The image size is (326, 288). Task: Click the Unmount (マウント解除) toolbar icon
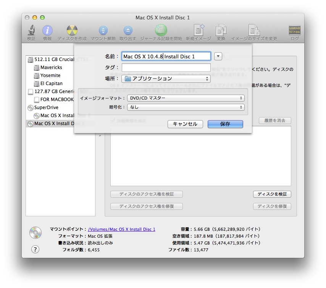click(103, 31)
